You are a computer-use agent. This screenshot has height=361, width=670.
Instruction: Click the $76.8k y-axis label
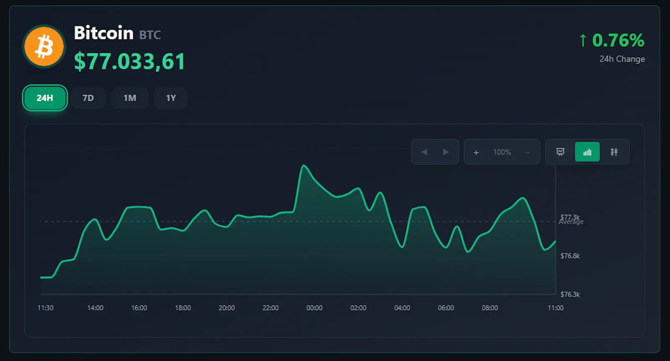[x=570, y=256]
